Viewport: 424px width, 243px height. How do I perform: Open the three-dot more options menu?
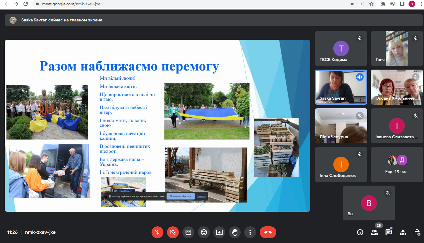tap(250, 232)
